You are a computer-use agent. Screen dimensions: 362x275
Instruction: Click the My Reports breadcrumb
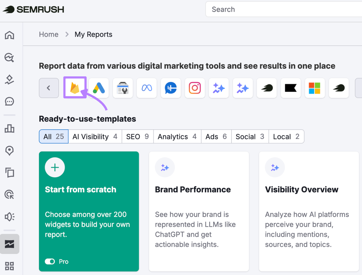(93, 35)
